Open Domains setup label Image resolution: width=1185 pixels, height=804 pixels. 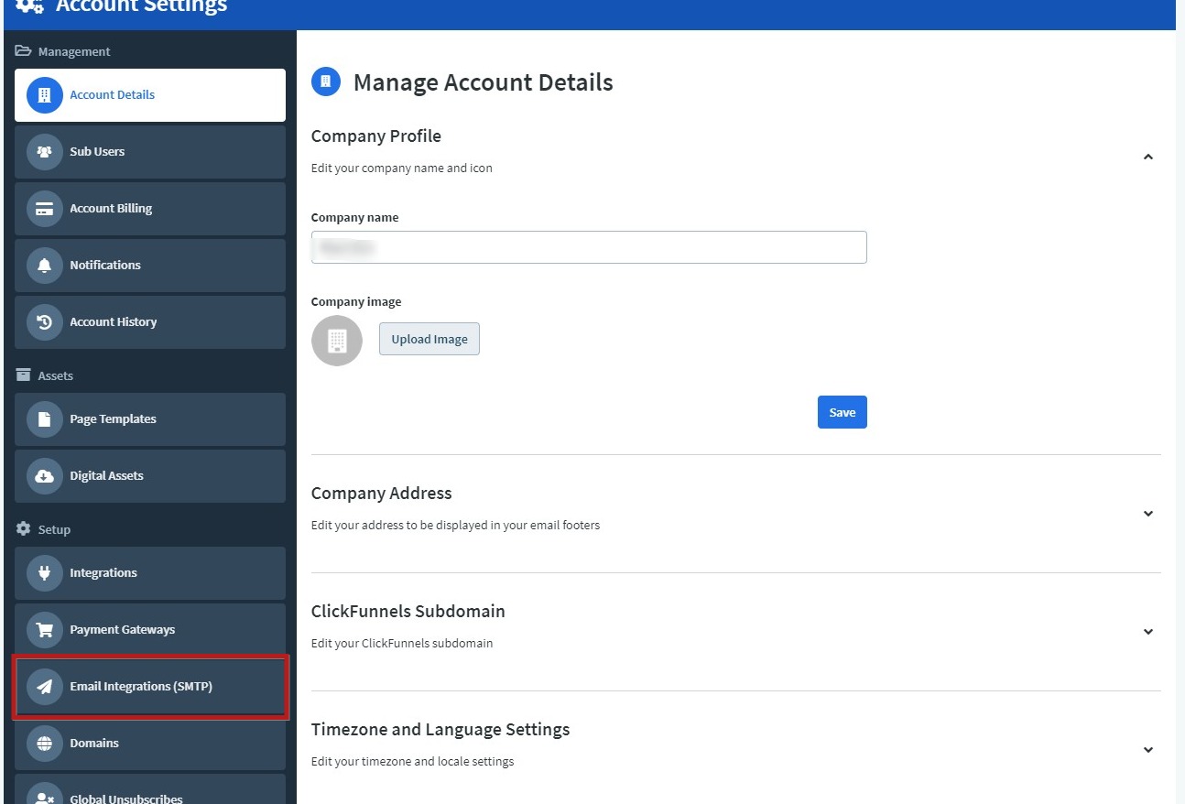pos(94,744)
